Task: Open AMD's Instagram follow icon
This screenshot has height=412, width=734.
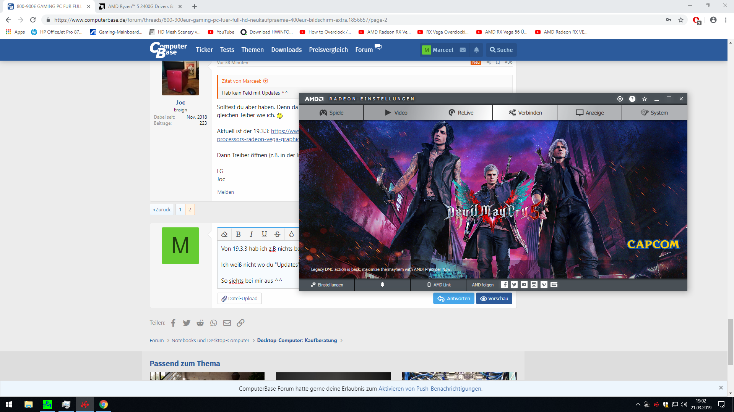Action: click(x=534, y=285)
